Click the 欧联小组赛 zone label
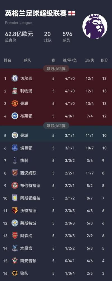 [56, 126]
